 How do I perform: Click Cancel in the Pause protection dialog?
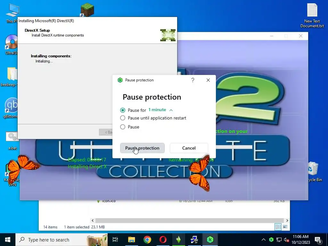pyautogui.click(x=189, y=148)
